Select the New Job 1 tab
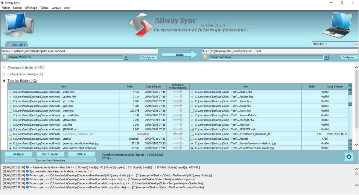Image resolution: width=359 pixels, height=195 pixels. (16, 45)
